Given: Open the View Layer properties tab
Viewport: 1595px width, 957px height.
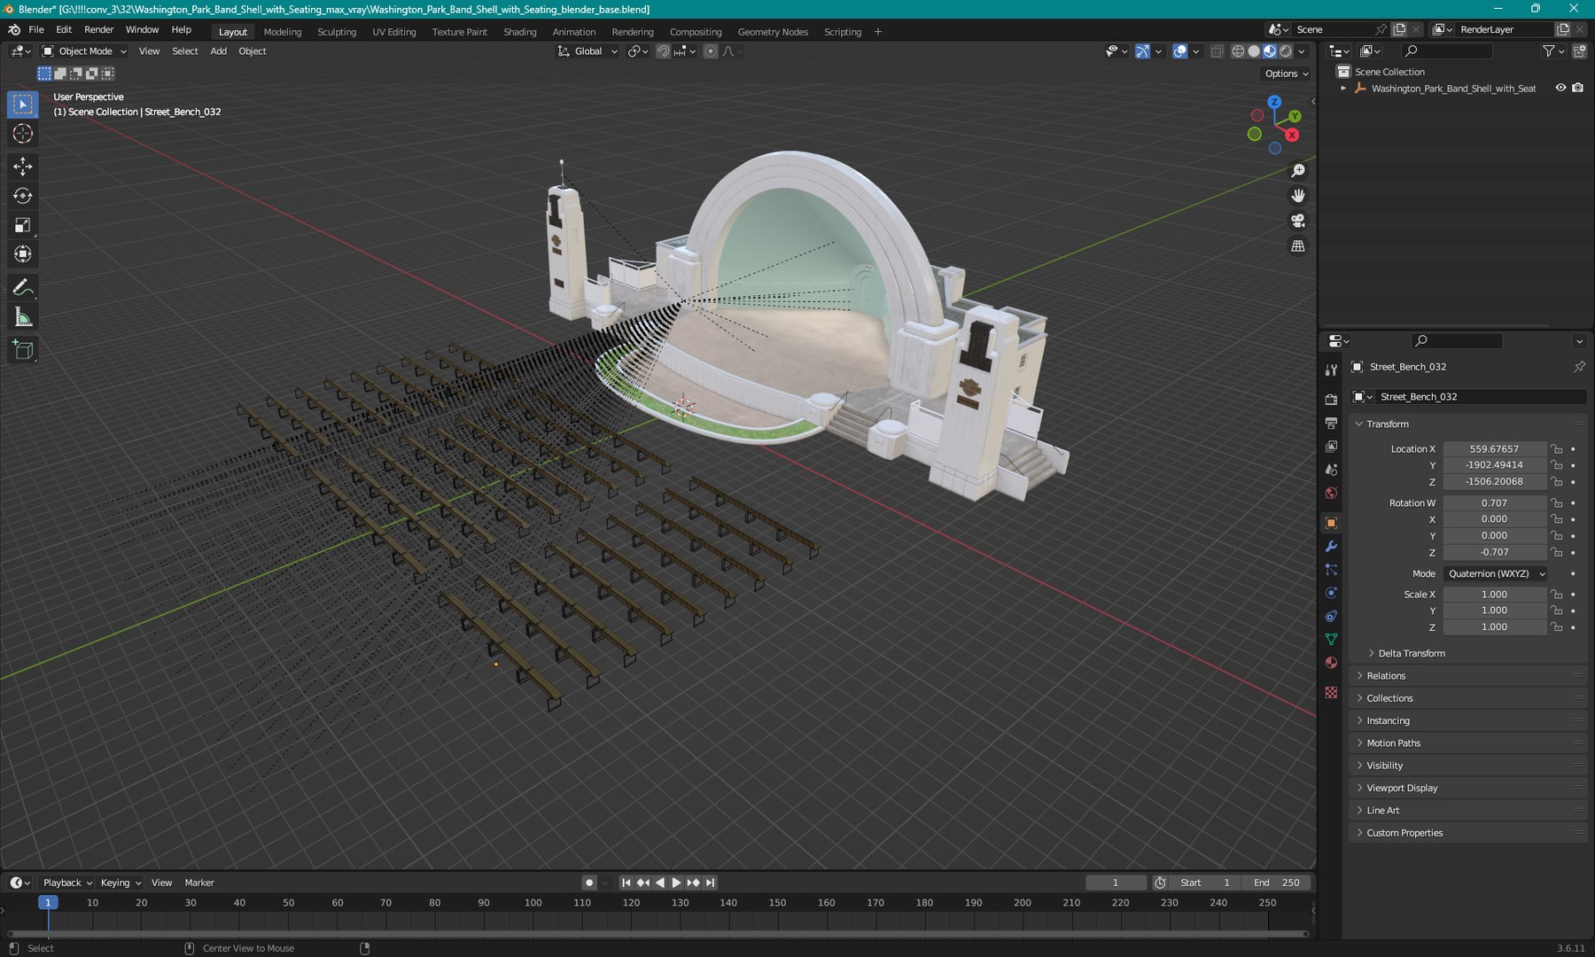Looking at the screenshot, I should (1331, 447).
